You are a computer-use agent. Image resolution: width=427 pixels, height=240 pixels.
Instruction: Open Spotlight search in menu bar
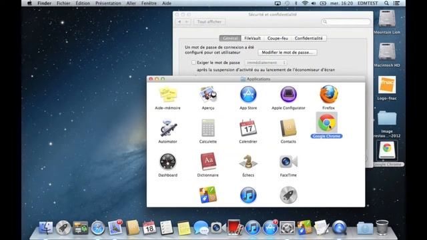coord(386,3)
